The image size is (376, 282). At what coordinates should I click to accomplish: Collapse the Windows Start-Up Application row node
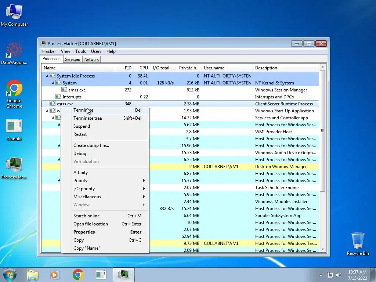47,111
